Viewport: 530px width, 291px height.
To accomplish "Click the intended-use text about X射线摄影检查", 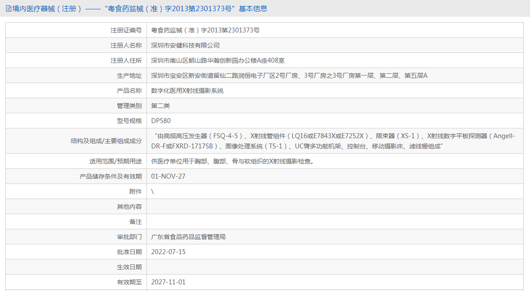I will click(233, 161).
